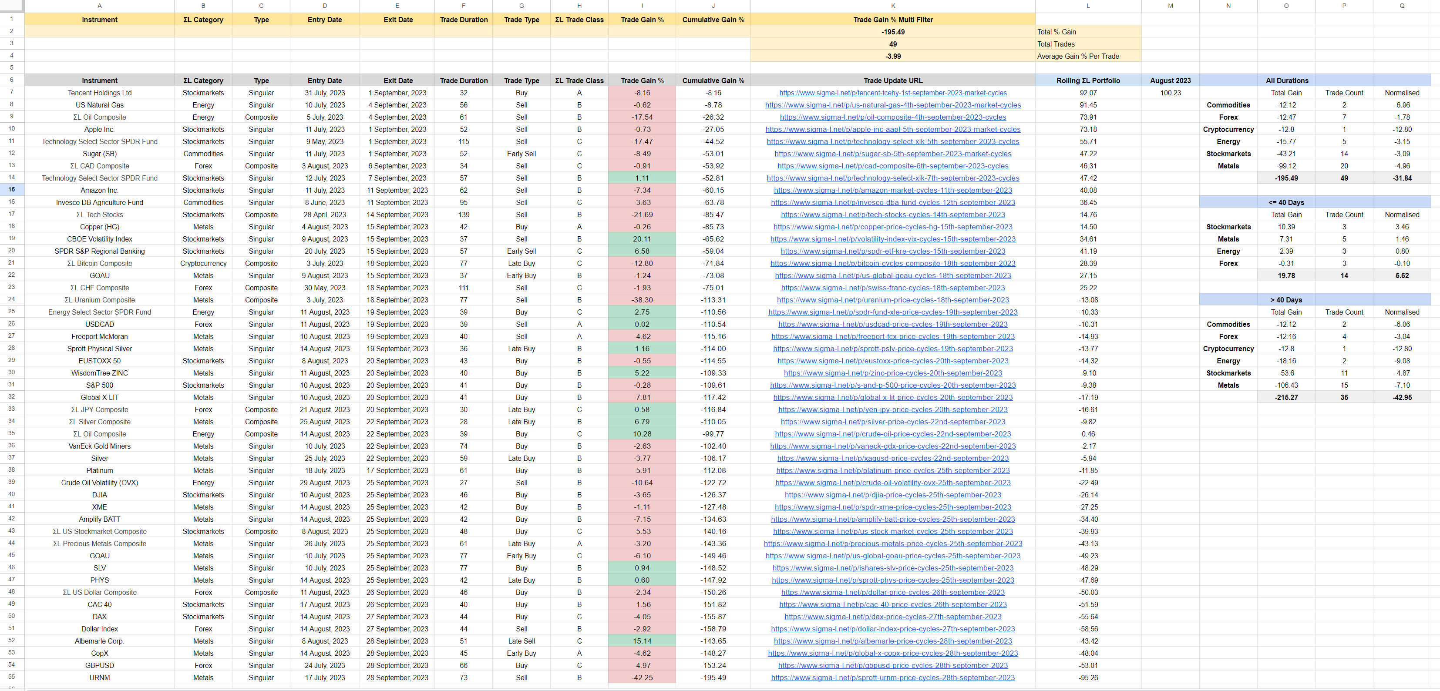
Task: Select row 15 header
Action: pyautogui.click(x=12, y=190)
